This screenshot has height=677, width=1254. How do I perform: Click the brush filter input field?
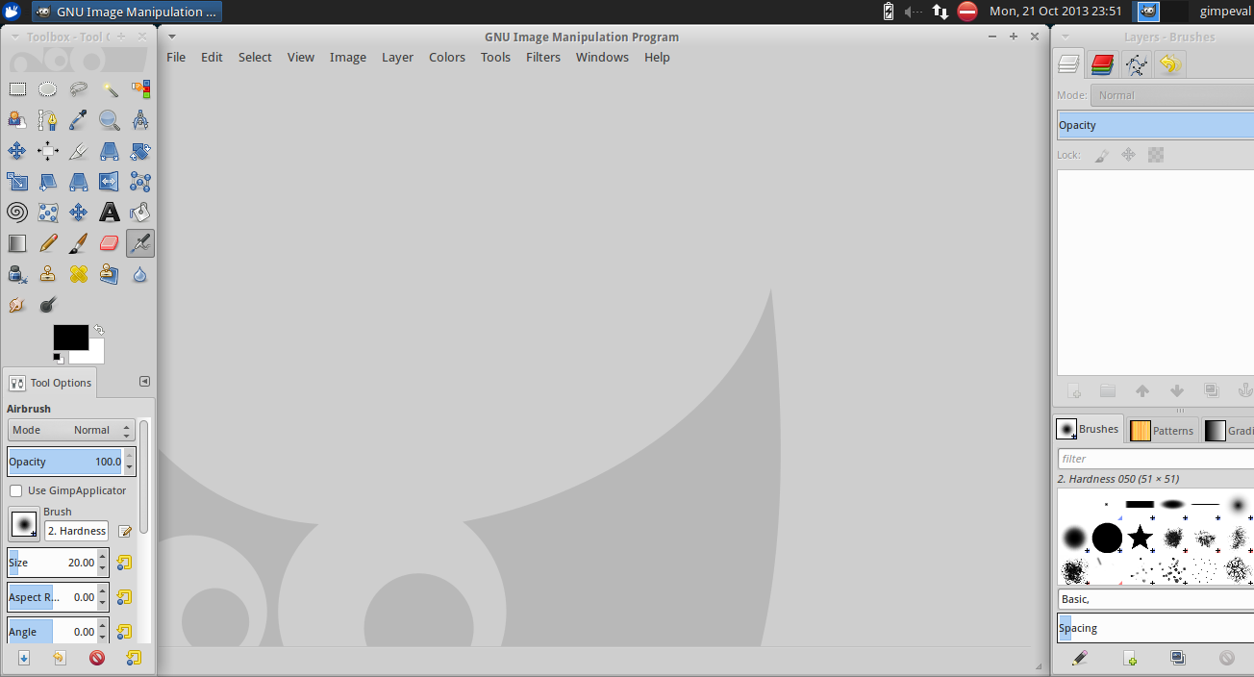[x=1156, y=459]
